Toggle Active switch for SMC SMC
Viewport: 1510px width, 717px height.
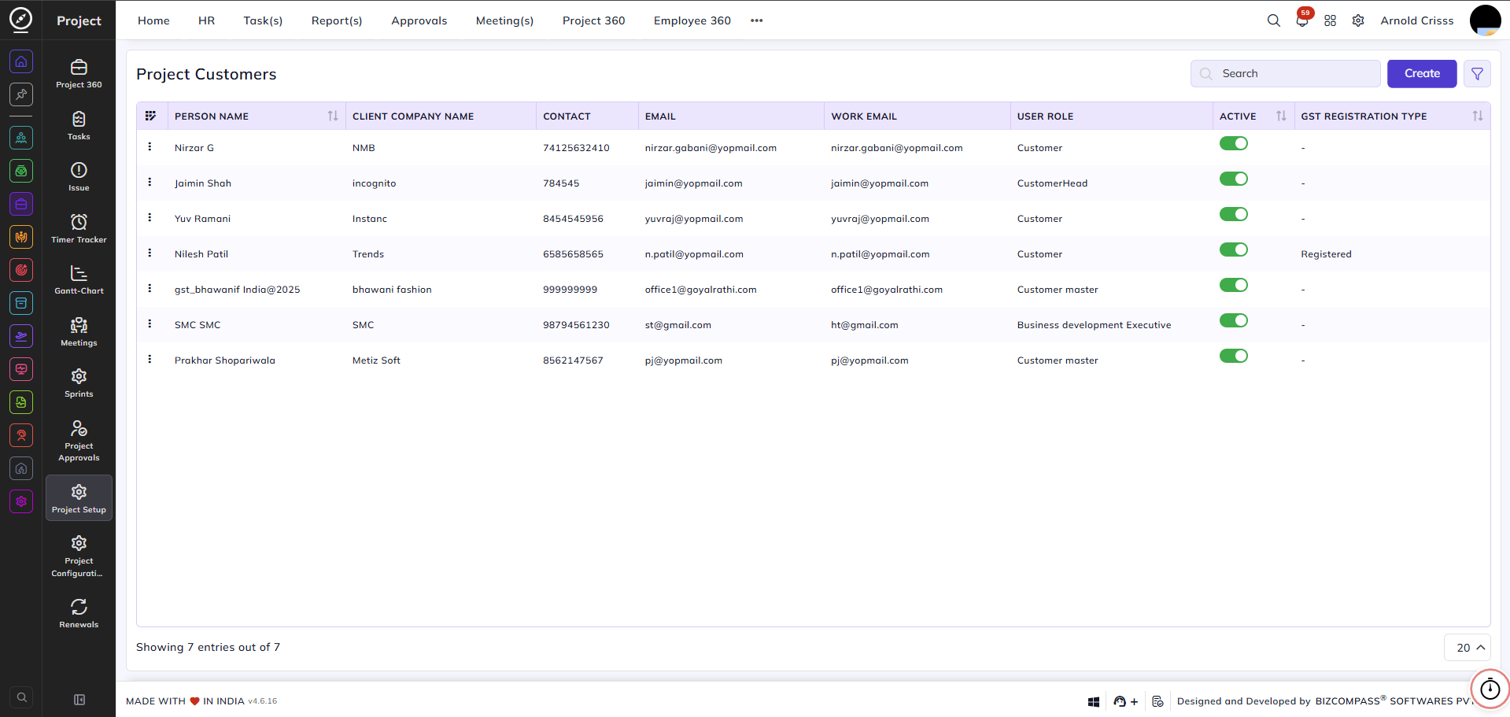(1233, 320)
